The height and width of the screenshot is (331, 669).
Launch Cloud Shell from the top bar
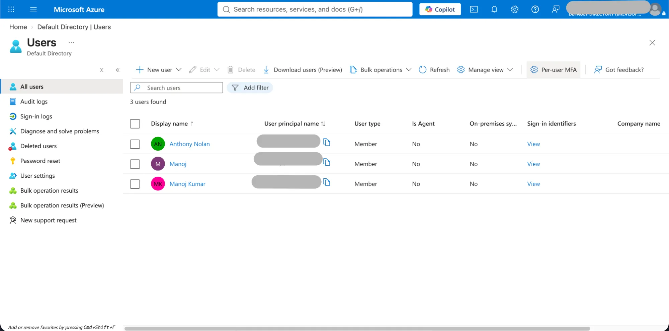click(474, 9)
